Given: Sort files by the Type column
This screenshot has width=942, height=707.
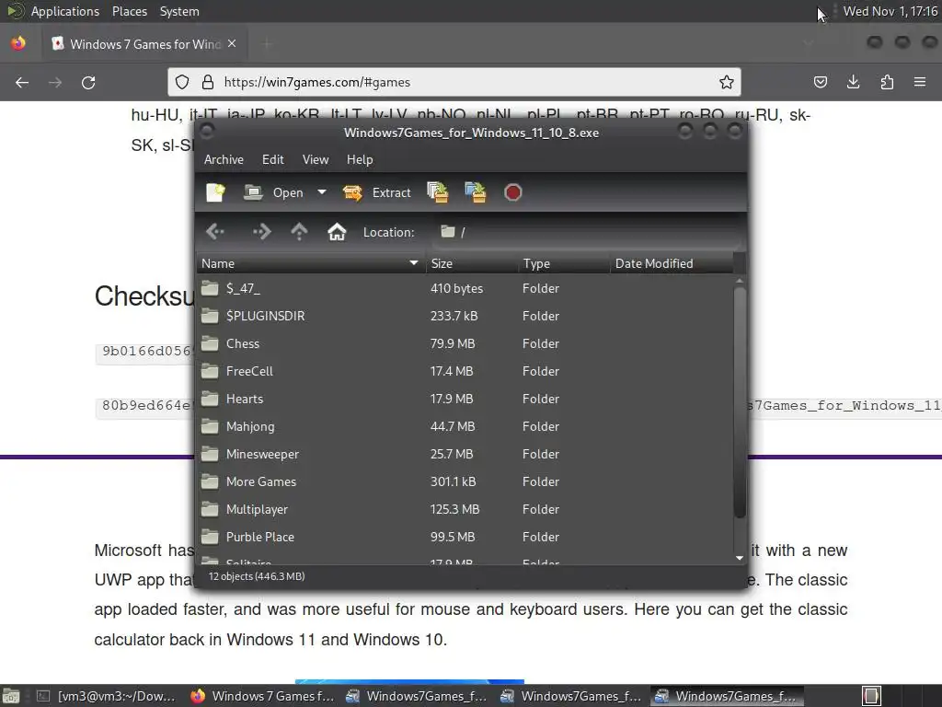Looking at the screenshot, I should [x=564, y=263].
